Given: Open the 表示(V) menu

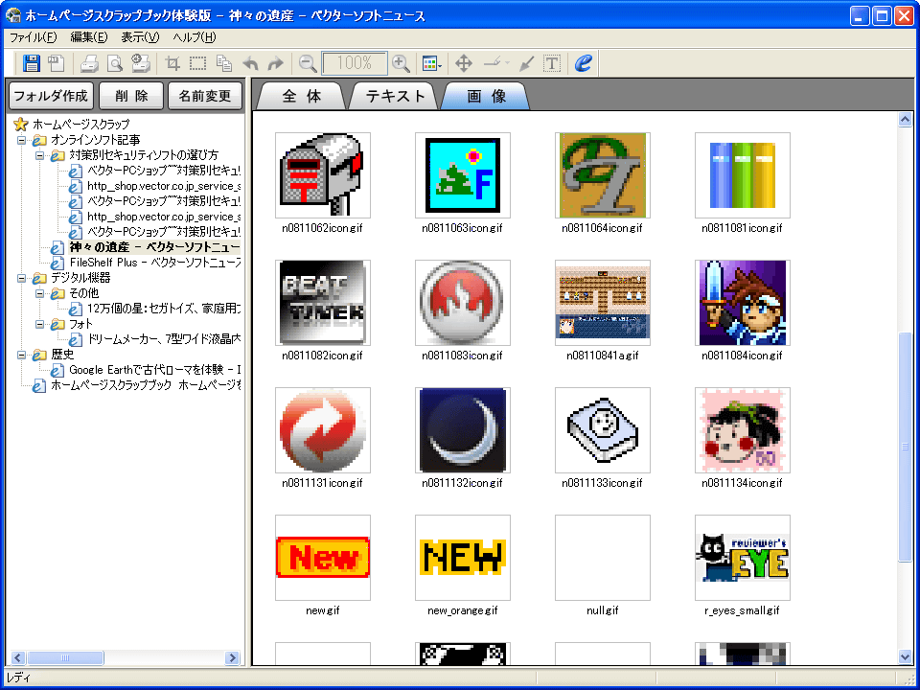Looking at the screenshot, I should [x=140, y=37].
